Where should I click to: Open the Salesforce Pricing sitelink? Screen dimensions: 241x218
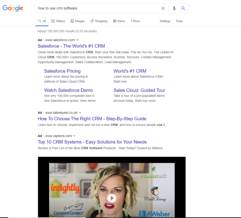tap(62, 71)
